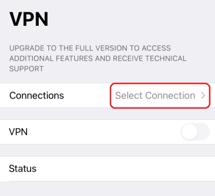Click blank area right of Status

point(125,169)
